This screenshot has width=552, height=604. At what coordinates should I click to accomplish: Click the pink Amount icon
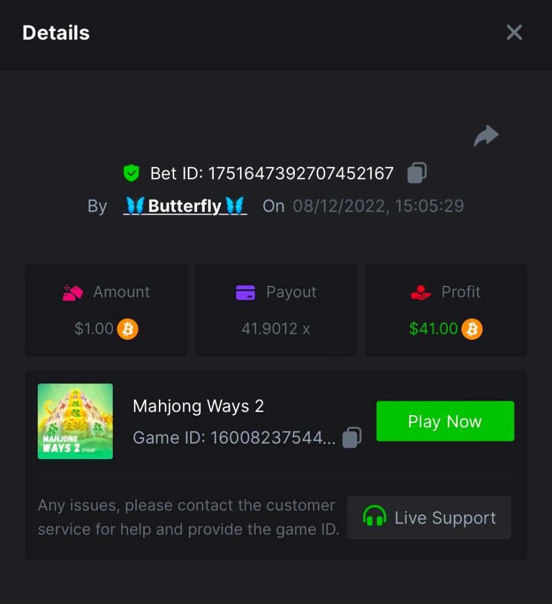point(72,292)
